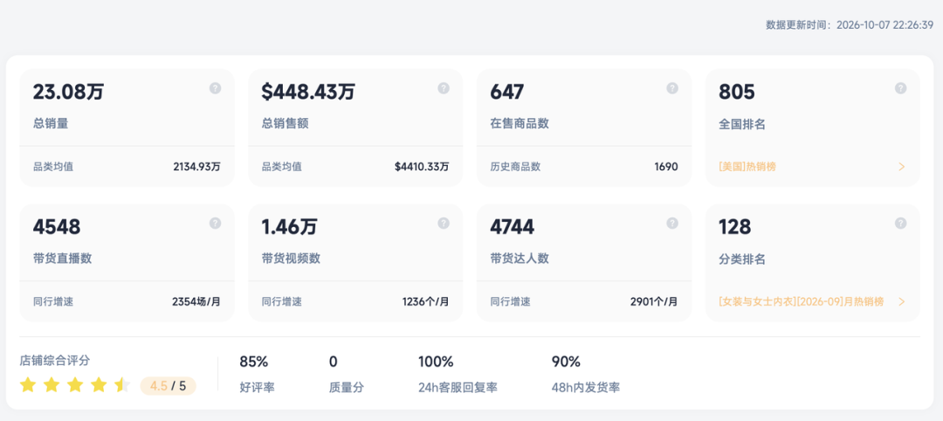Image resolution: width=943 pixels, height=421 pixels.
Task: Click help icon on 带货达人数 card
Action: 671,223
